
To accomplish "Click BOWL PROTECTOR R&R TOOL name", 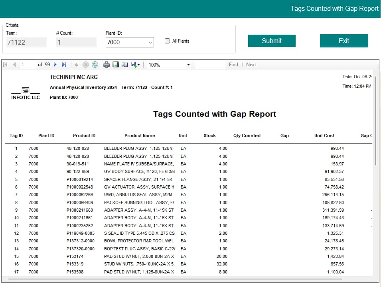I will 139,241.
